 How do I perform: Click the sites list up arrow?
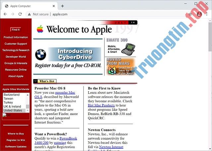point(27,95)
